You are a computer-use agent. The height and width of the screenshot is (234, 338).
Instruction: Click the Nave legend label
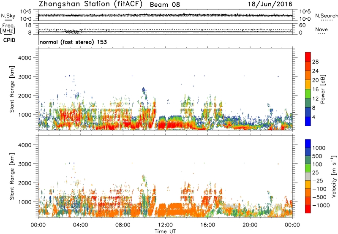point(322,29)
